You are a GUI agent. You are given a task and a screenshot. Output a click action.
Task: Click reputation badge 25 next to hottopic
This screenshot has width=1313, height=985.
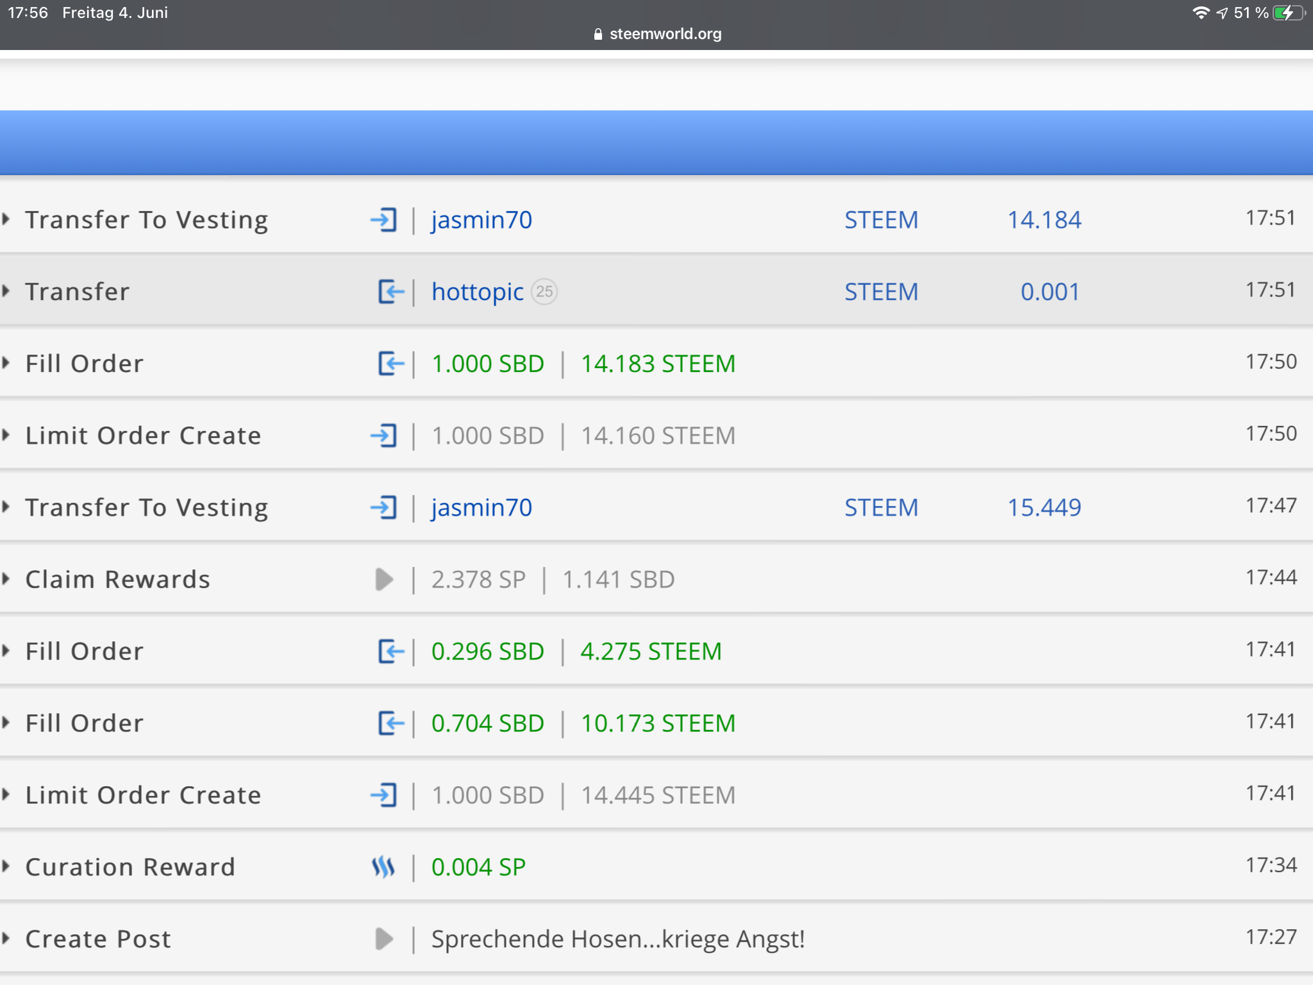[544, 292]
